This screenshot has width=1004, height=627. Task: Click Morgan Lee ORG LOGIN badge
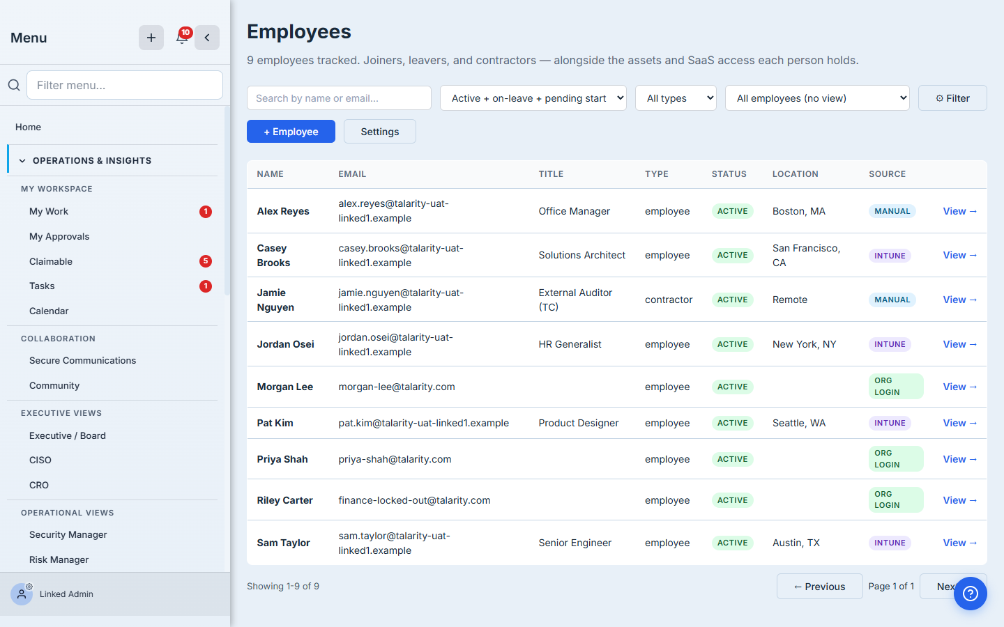[x=896, y=387]
